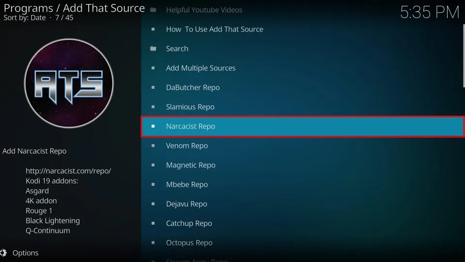Click the Rouge 1 addon text
The height and width of the screenshot is (262, 465).
coord(39,211)
